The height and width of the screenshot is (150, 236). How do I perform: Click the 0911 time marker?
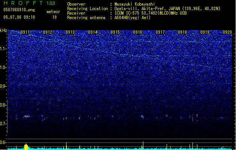click(25, 32)
